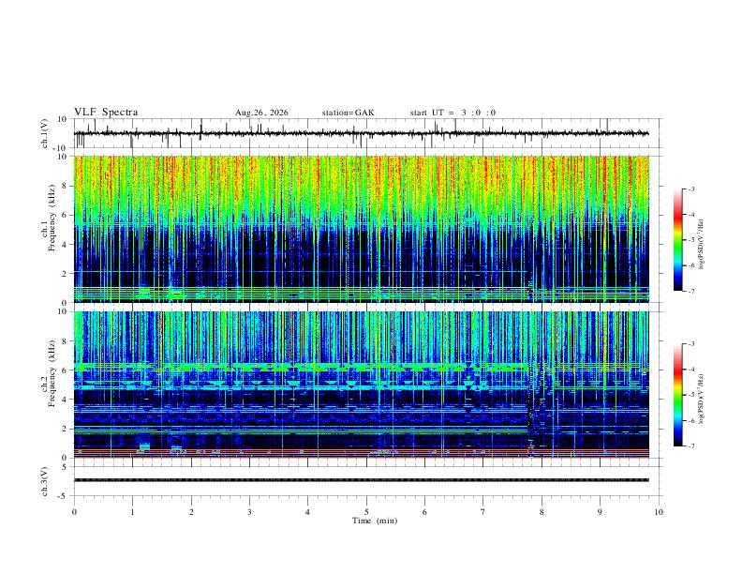Click the ch.1(V) axis label

click(45, 133)
